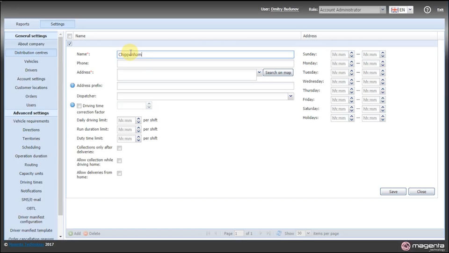
Task: Click the Address prefix input field
Action: pyautogui.click(x=205, y=85)
